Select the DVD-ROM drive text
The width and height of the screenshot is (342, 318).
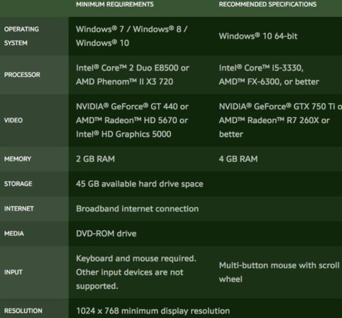click(106, 233)
